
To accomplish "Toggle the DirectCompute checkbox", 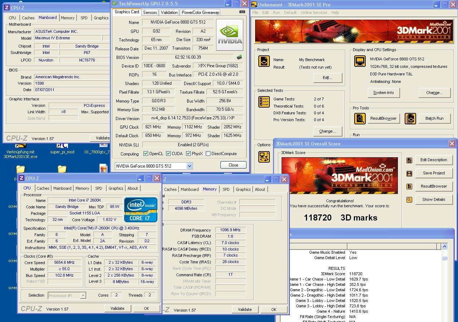I will pos(208,154).
